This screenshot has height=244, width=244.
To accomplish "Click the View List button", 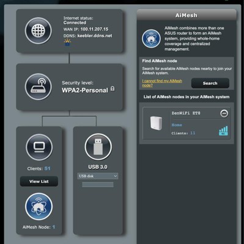I will tap(39, 181).
